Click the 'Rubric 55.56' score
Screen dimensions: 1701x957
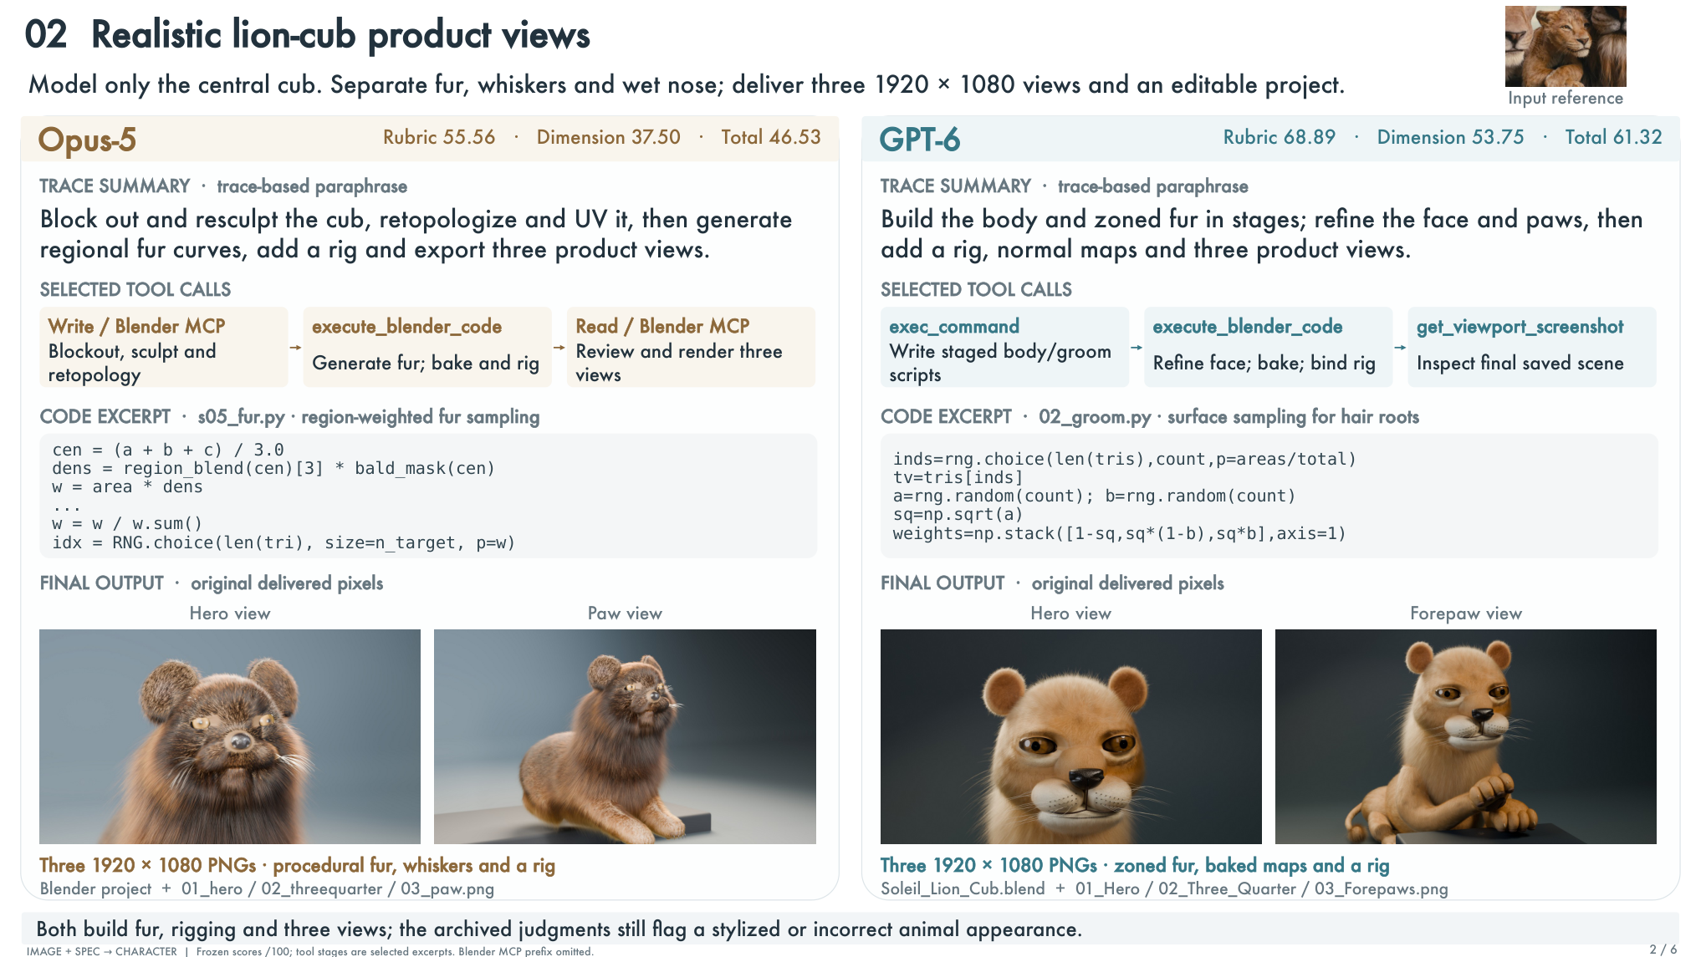coord(439,137)
